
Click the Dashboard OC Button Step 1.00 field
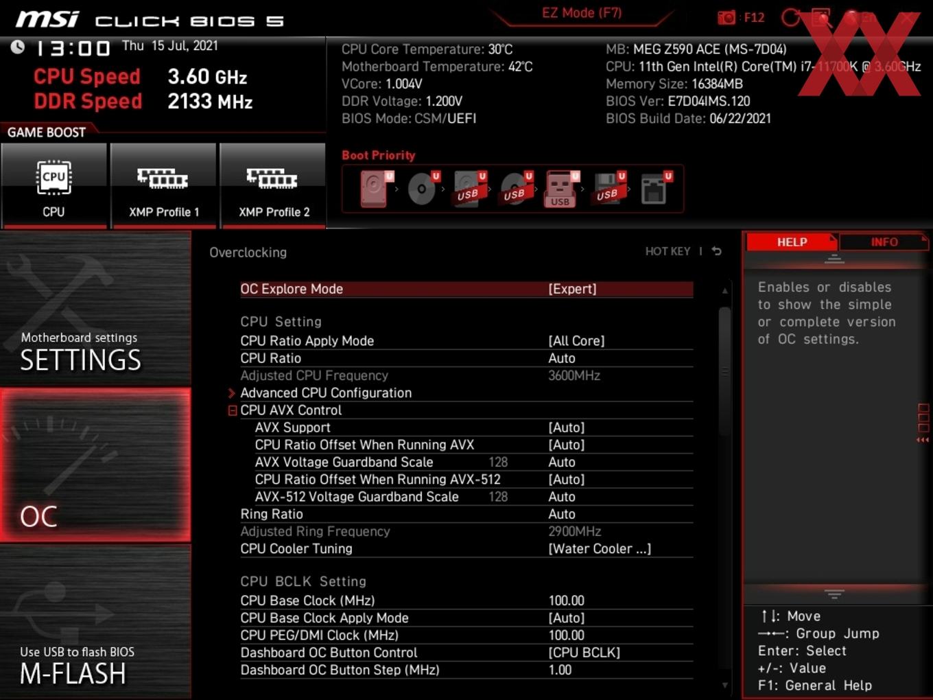(x=560, y=670)
